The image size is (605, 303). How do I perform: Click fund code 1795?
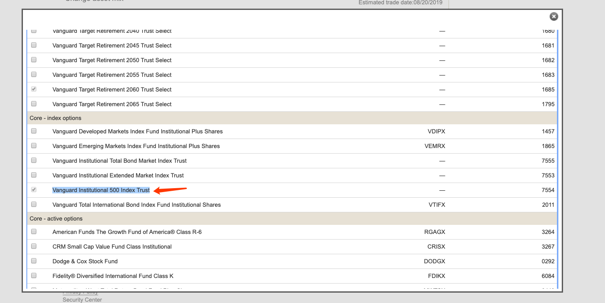click(548, 104)
